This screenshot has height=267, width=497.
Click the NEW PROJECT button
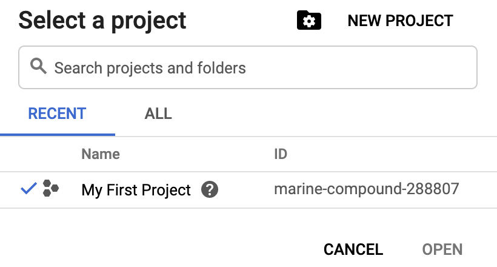[400, 21]
